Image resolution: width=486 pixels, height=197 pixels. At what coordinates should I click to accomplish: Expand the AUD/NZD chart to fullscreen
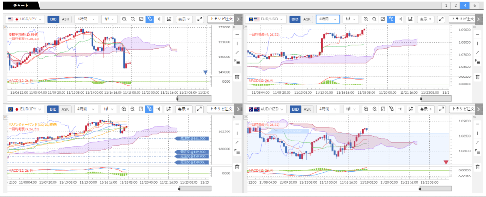(x=440, y=109)
